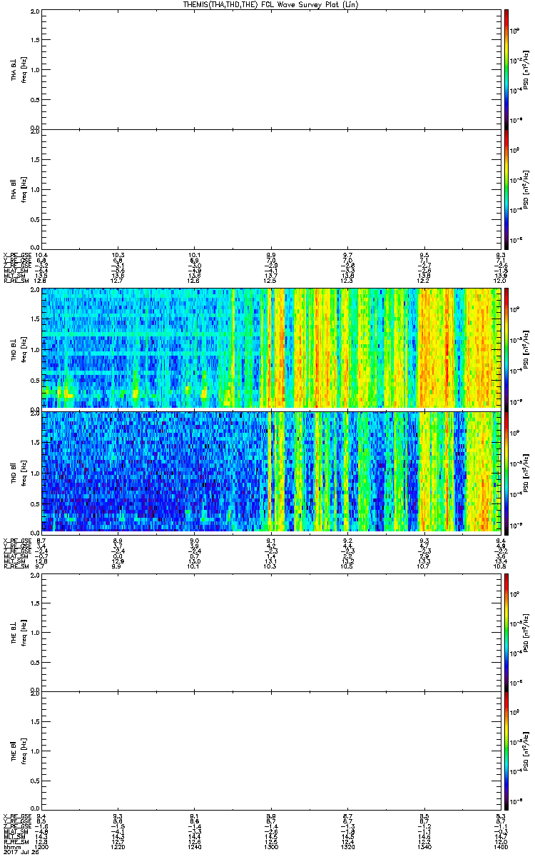Click the THE B∥ panel color bar

click(x=506, y=751)
